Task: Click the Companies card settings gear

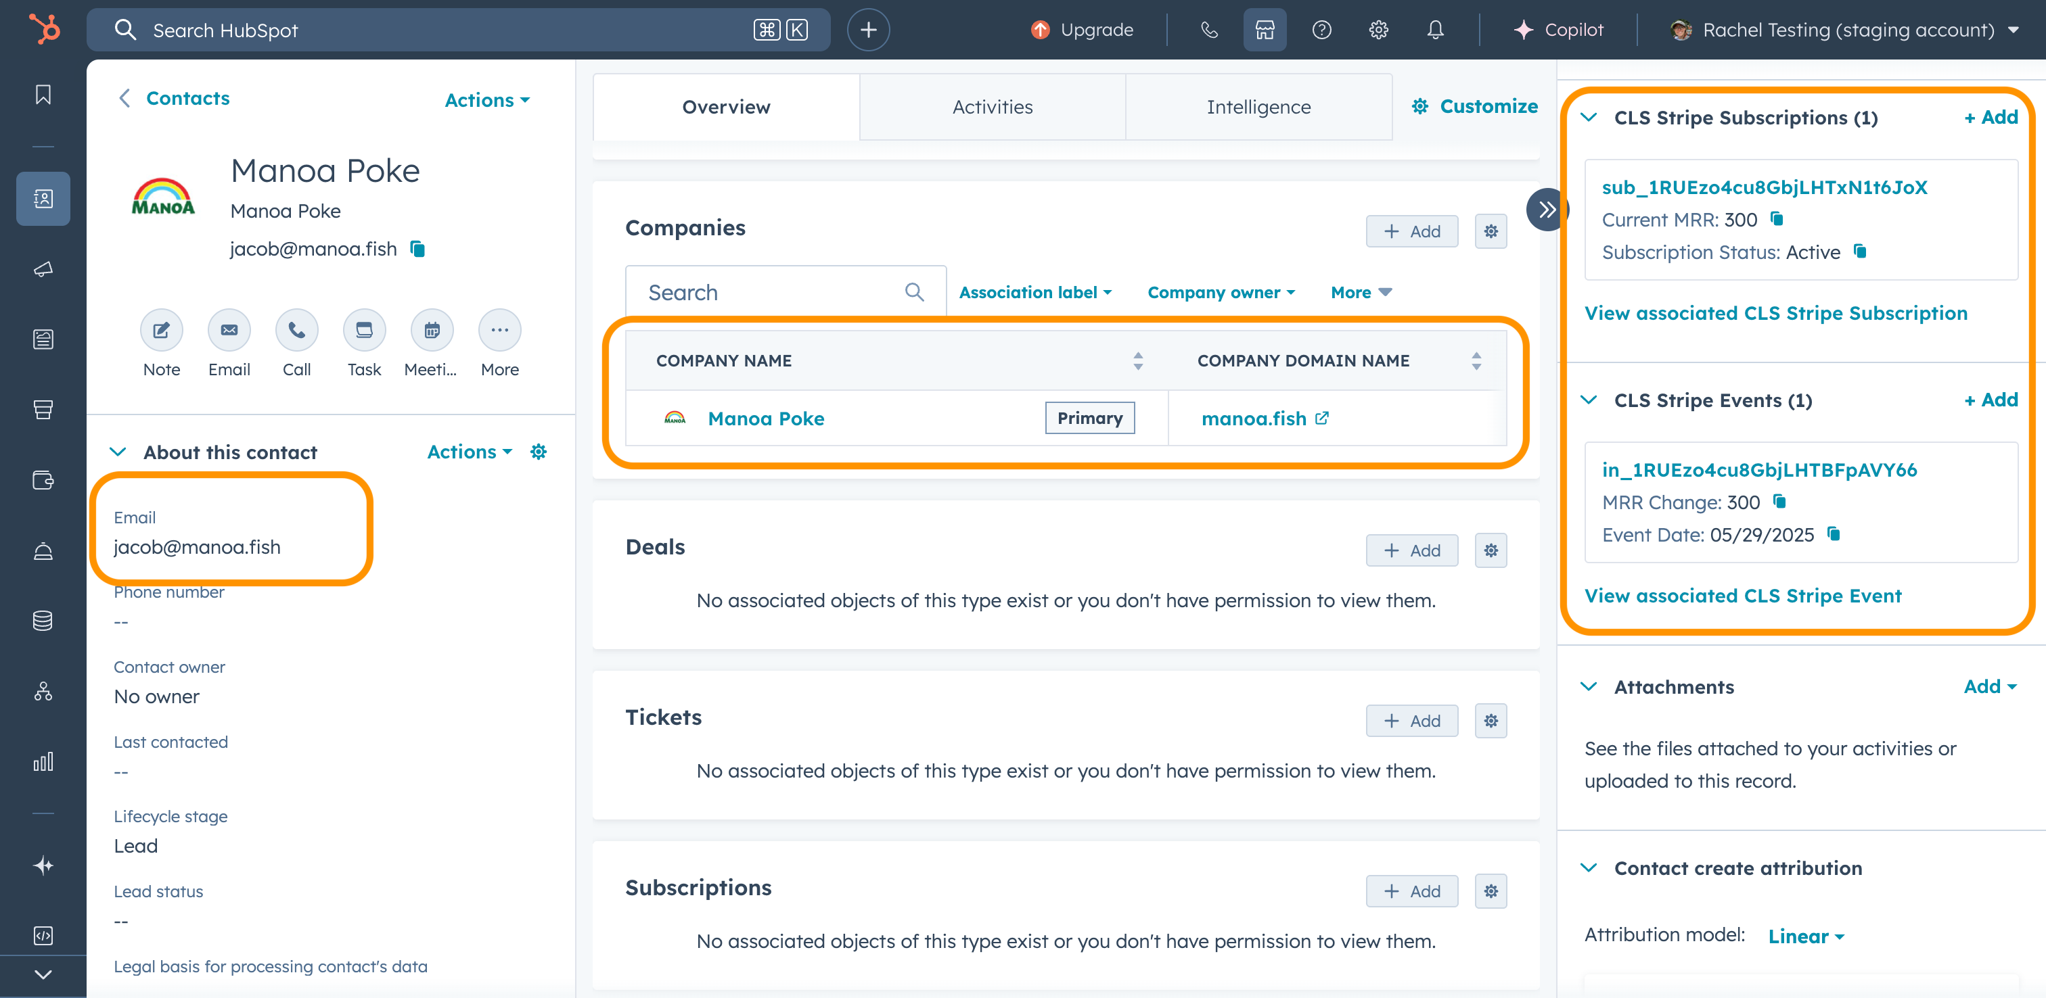Action: pos(1491,231)
